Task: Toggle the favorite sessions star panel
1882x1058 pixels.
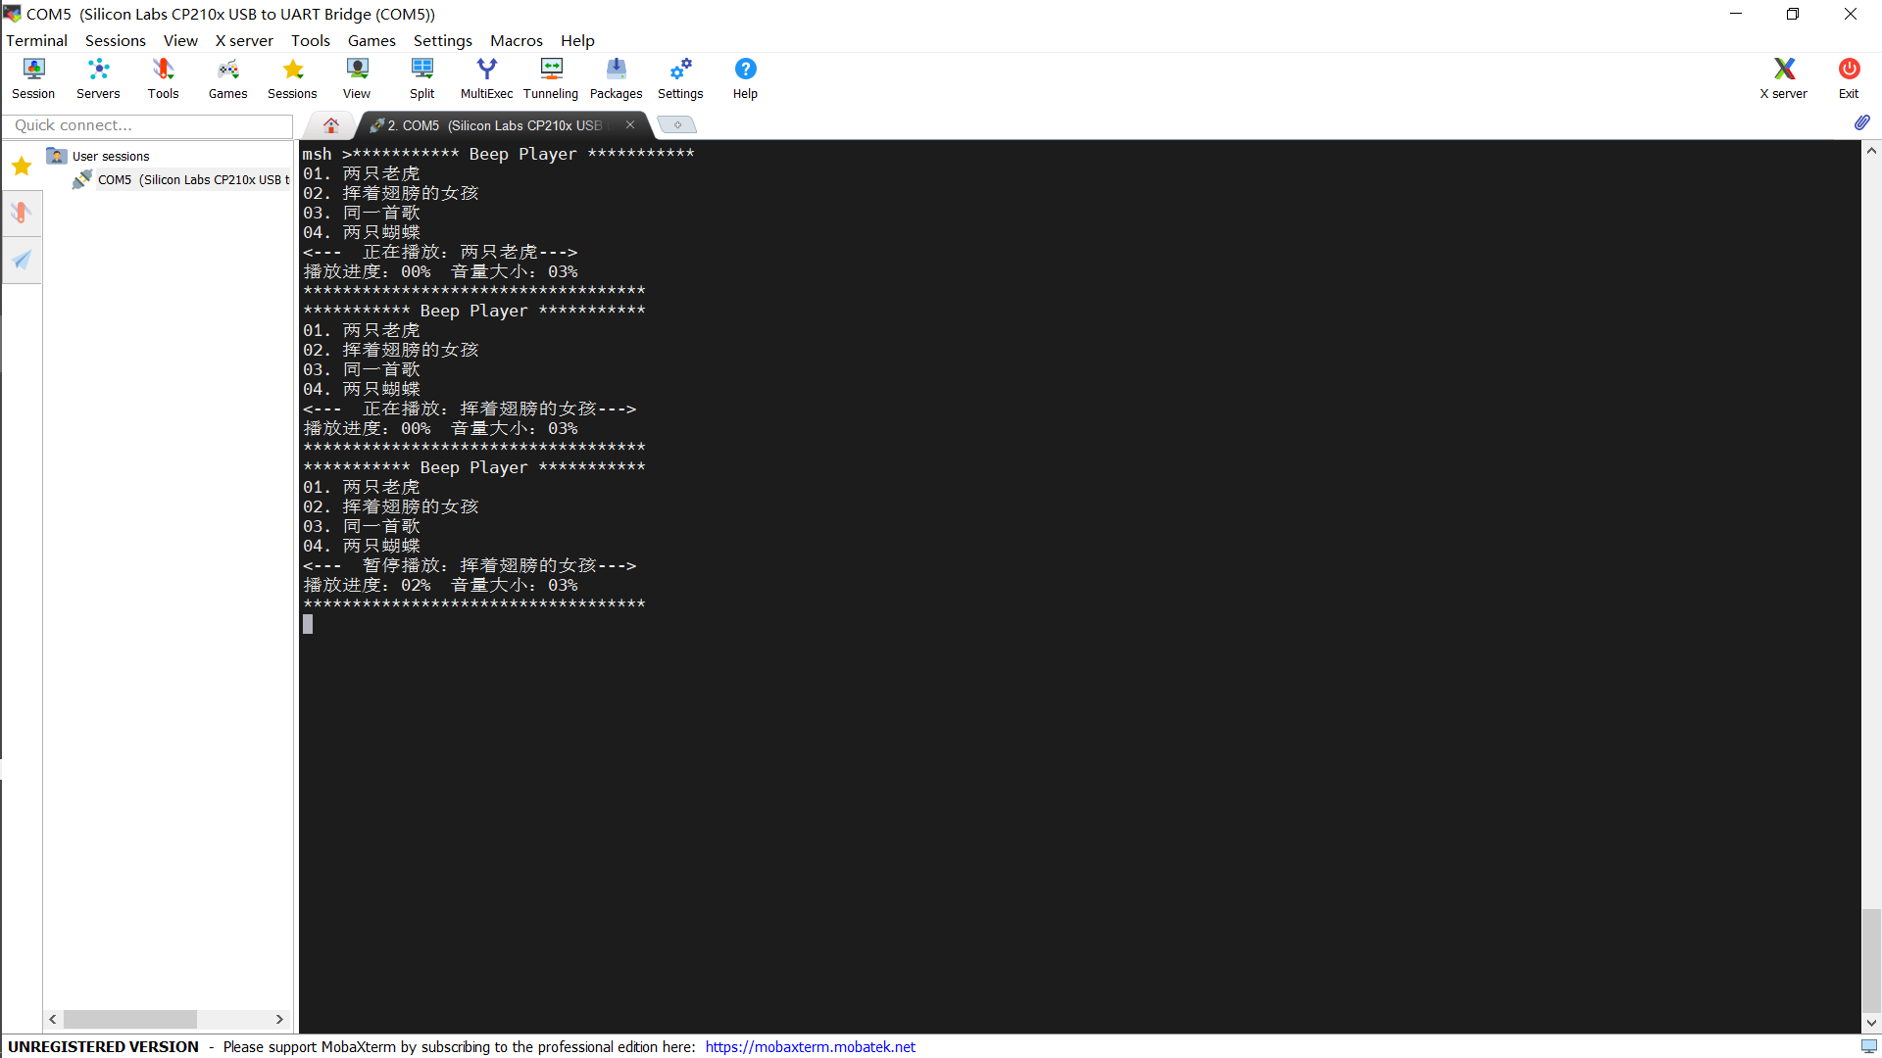Action: point(22,167)
